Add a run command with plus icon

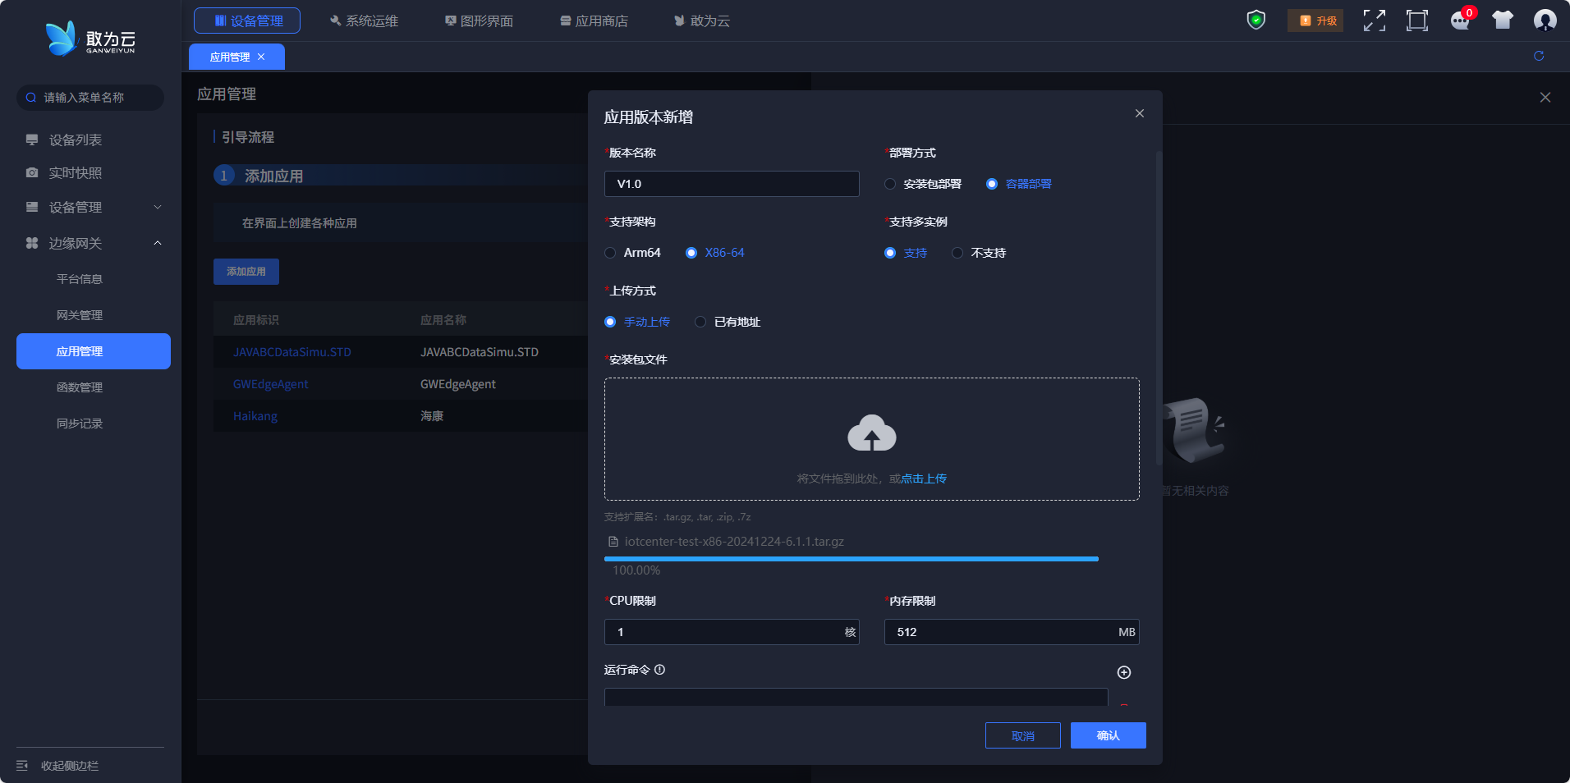(x=1124, y=672)
